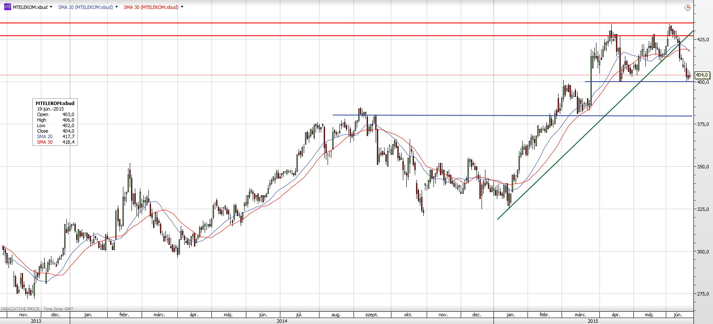
Task: Click the okt. month label on time axis
Action: point(408,315)
